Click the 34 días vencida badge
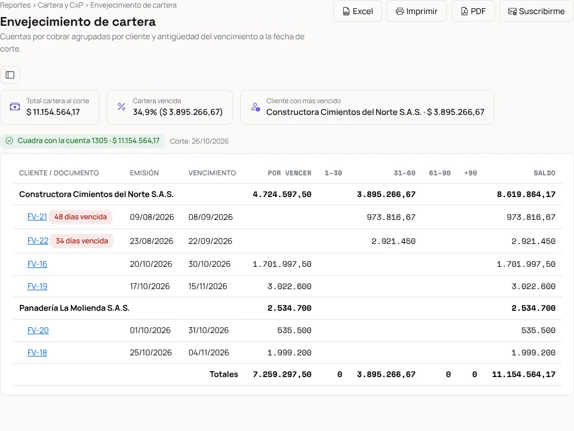The height and width of the screenshot is (431, 574). pos(81,241)
